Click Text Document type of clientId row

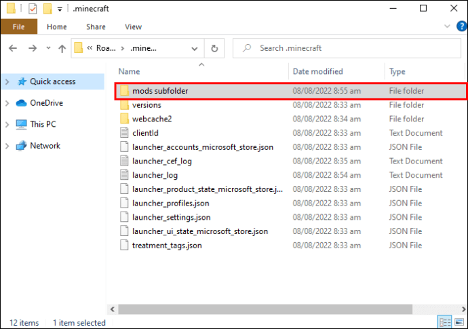[416, 133]
